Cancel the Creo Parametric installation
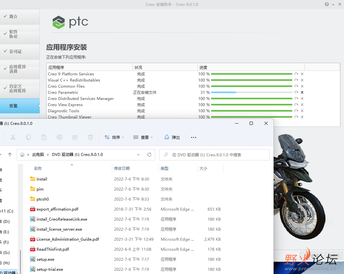The height and width of the screenshot is (274, 344). click(302, 93)
